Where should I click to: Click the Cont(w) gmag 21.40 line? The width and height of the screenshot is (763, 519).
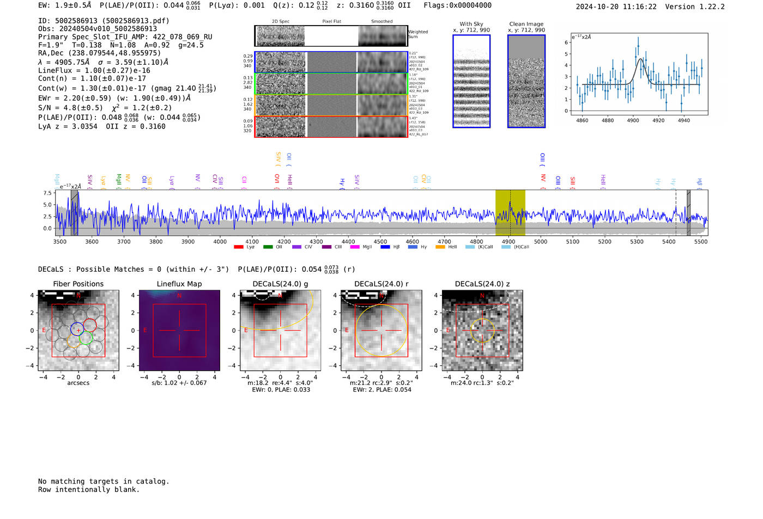coord(127,88)
